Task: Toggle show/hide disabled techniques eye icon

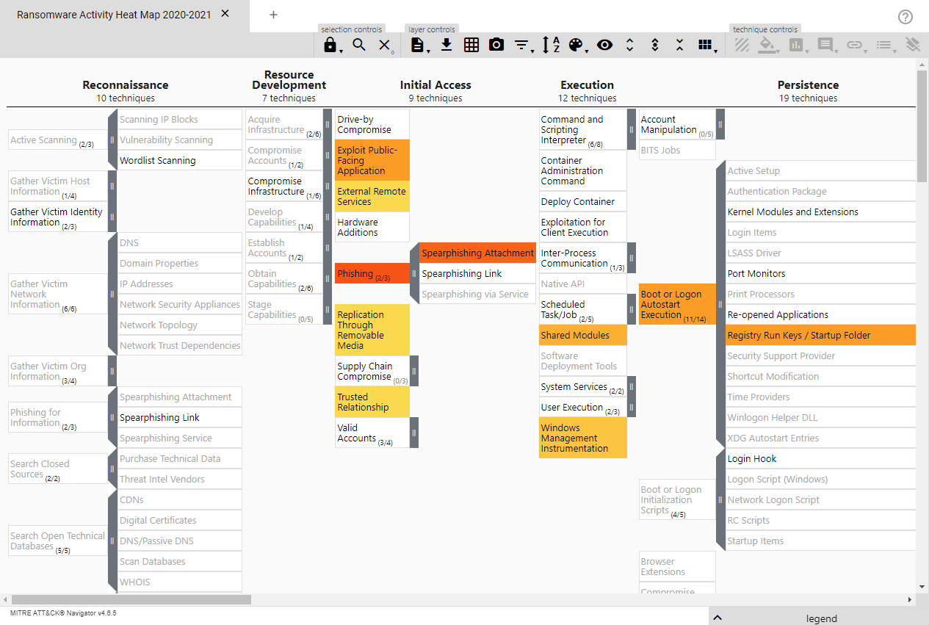Action: coord(604,45)
